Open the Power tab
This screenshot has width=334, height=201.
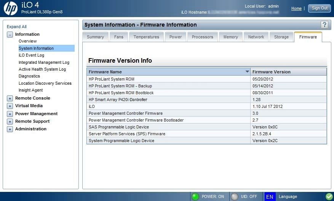(x=176, y=37)
